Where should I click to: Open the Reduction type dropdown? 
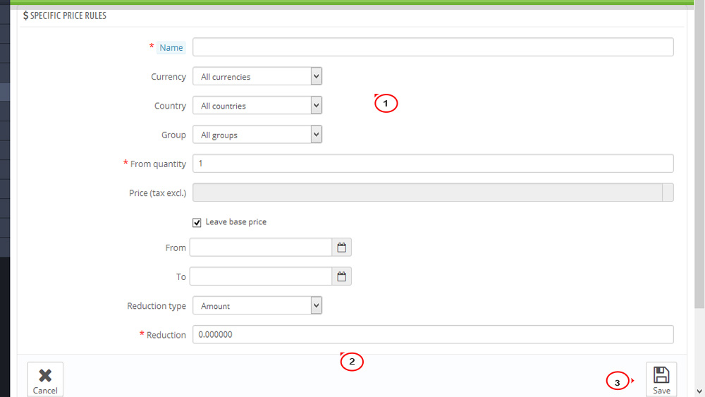(257, 306)
